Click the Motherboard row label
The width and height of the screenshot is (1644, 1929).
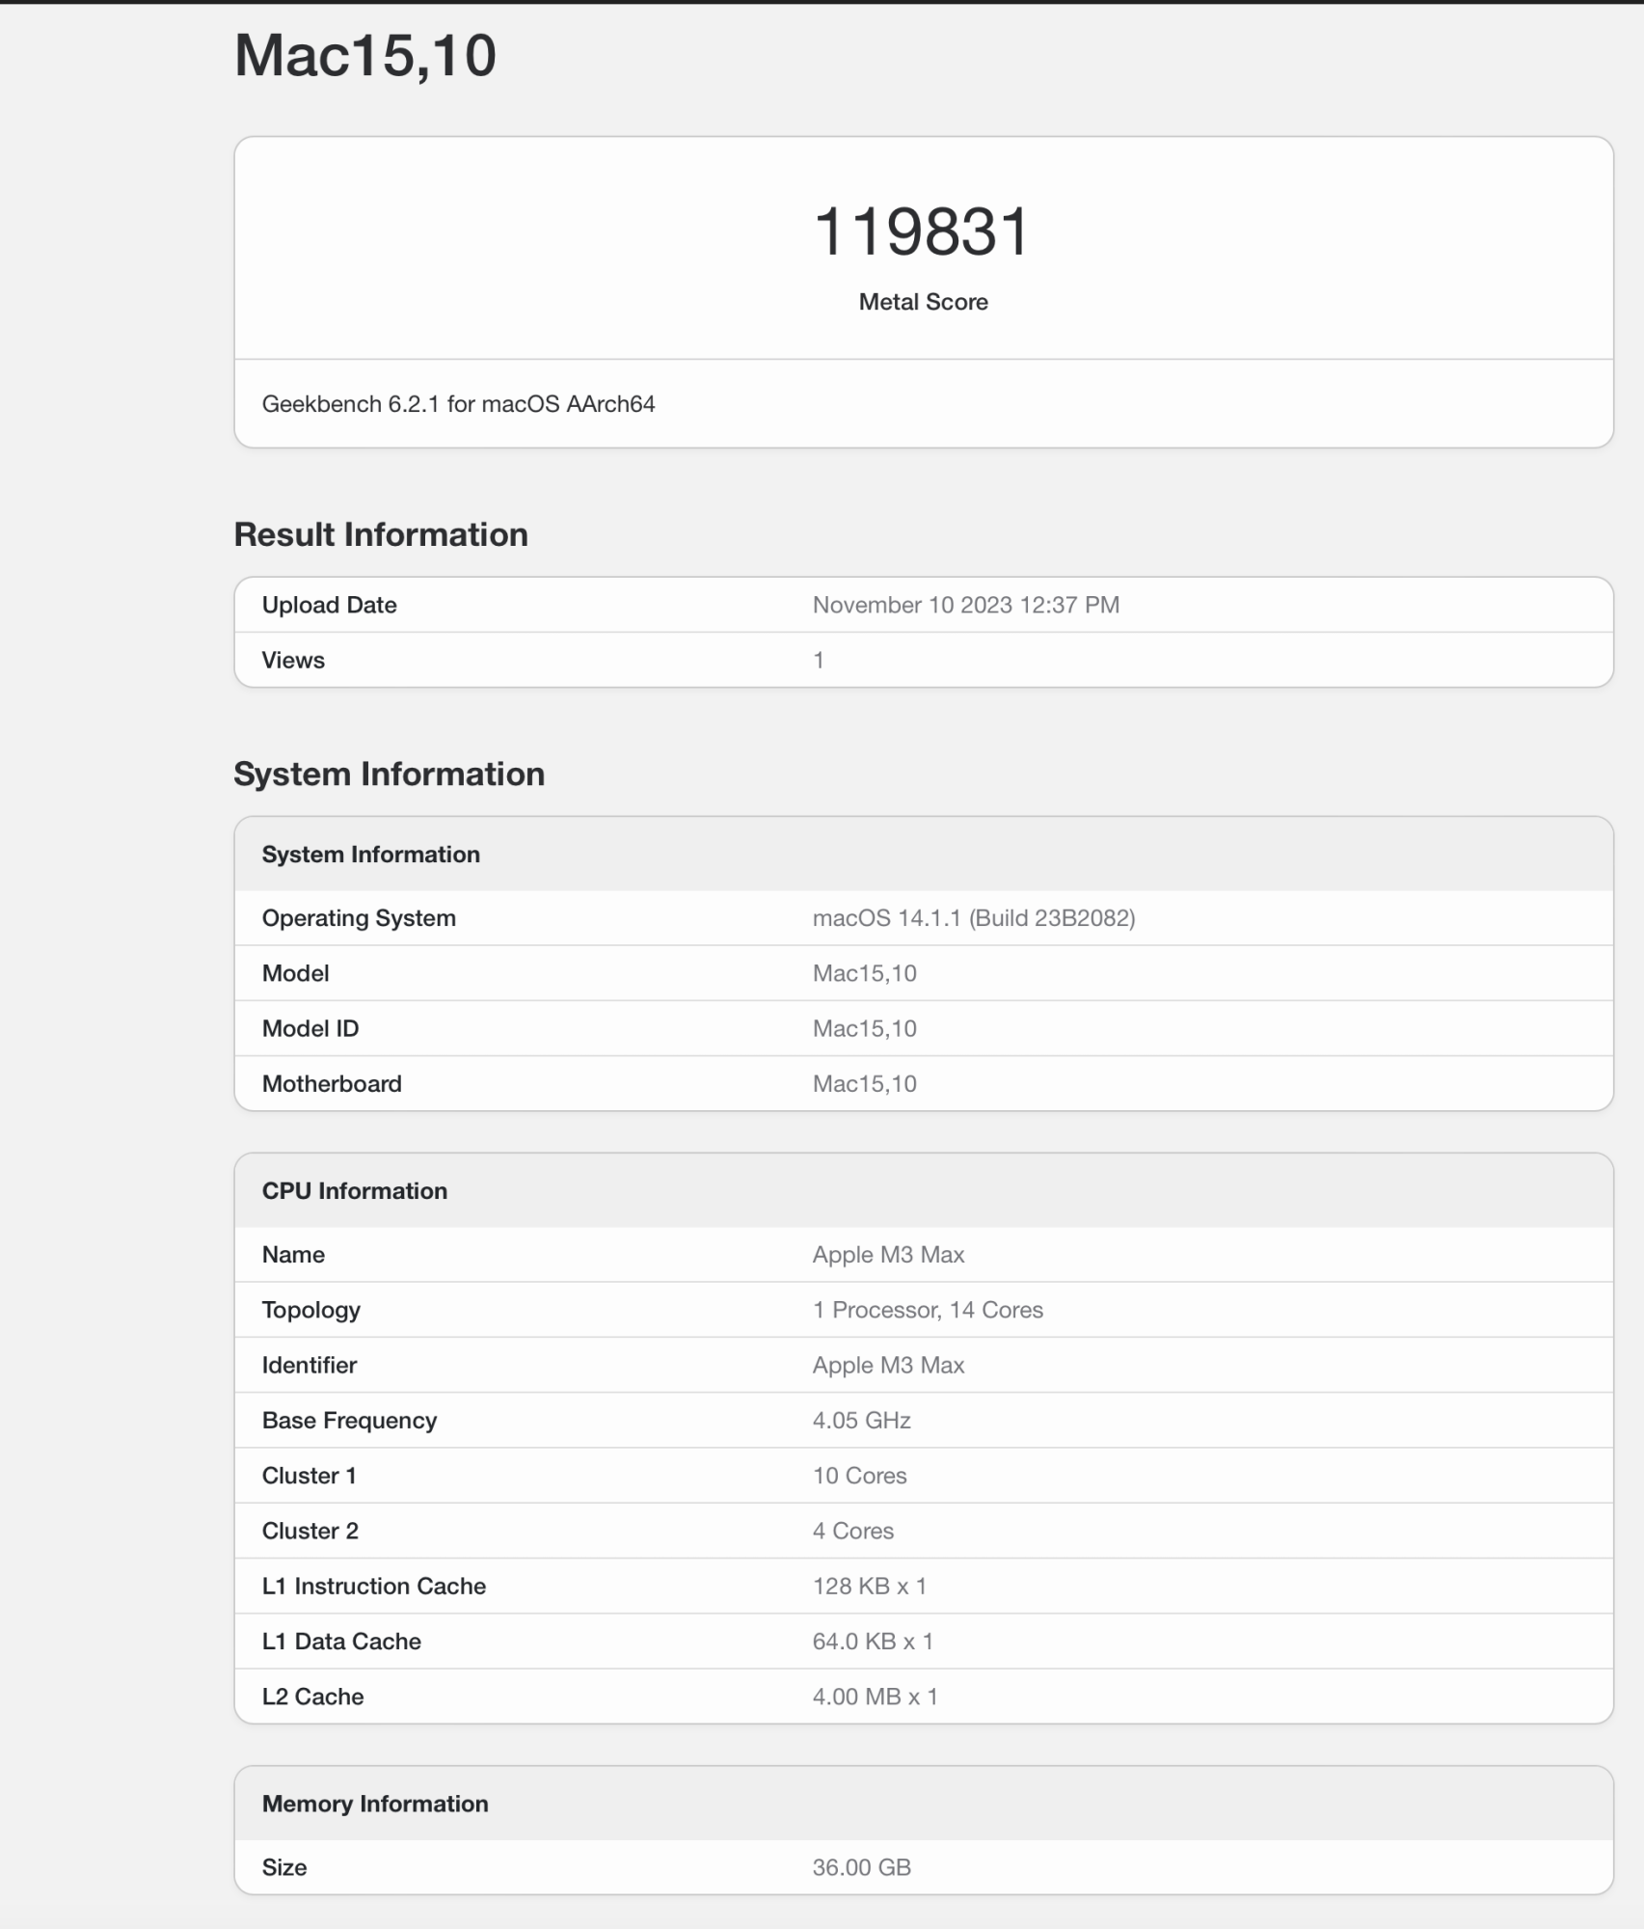332,1083
